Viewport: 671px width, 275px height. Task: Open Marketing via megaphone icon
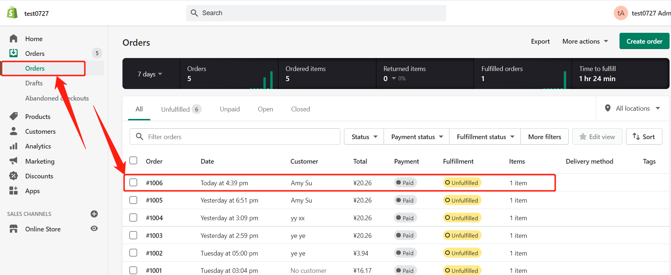tap(14, 161)
